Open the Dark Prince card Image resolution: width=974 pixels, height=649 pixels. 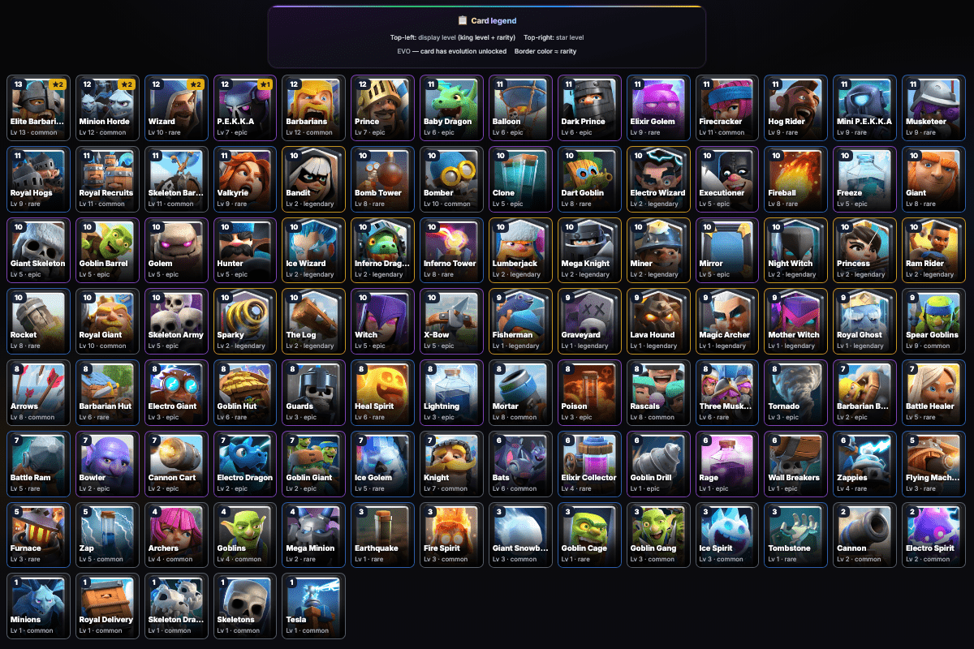pyautogui.click(x=589, y=108)
